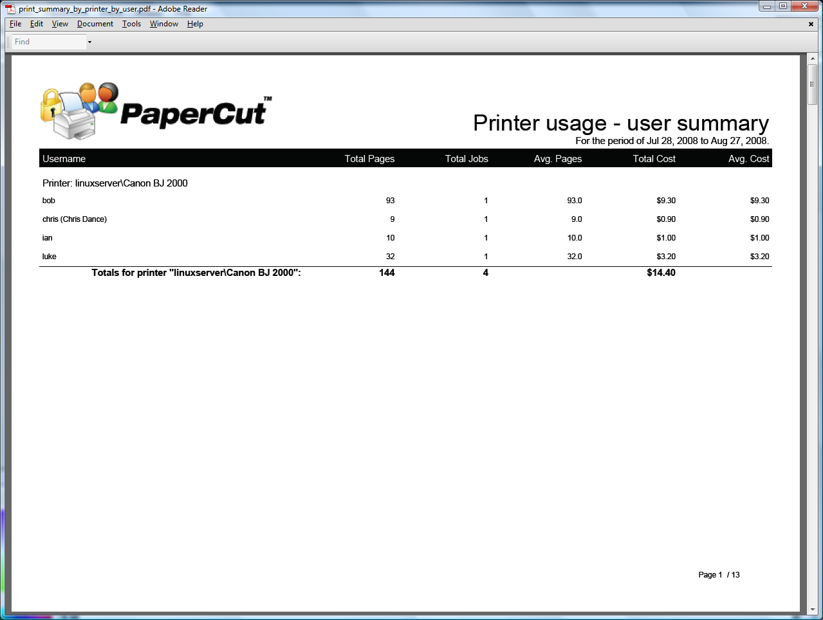
Task: Open the Help menu
Action: [x=195, y=24]
